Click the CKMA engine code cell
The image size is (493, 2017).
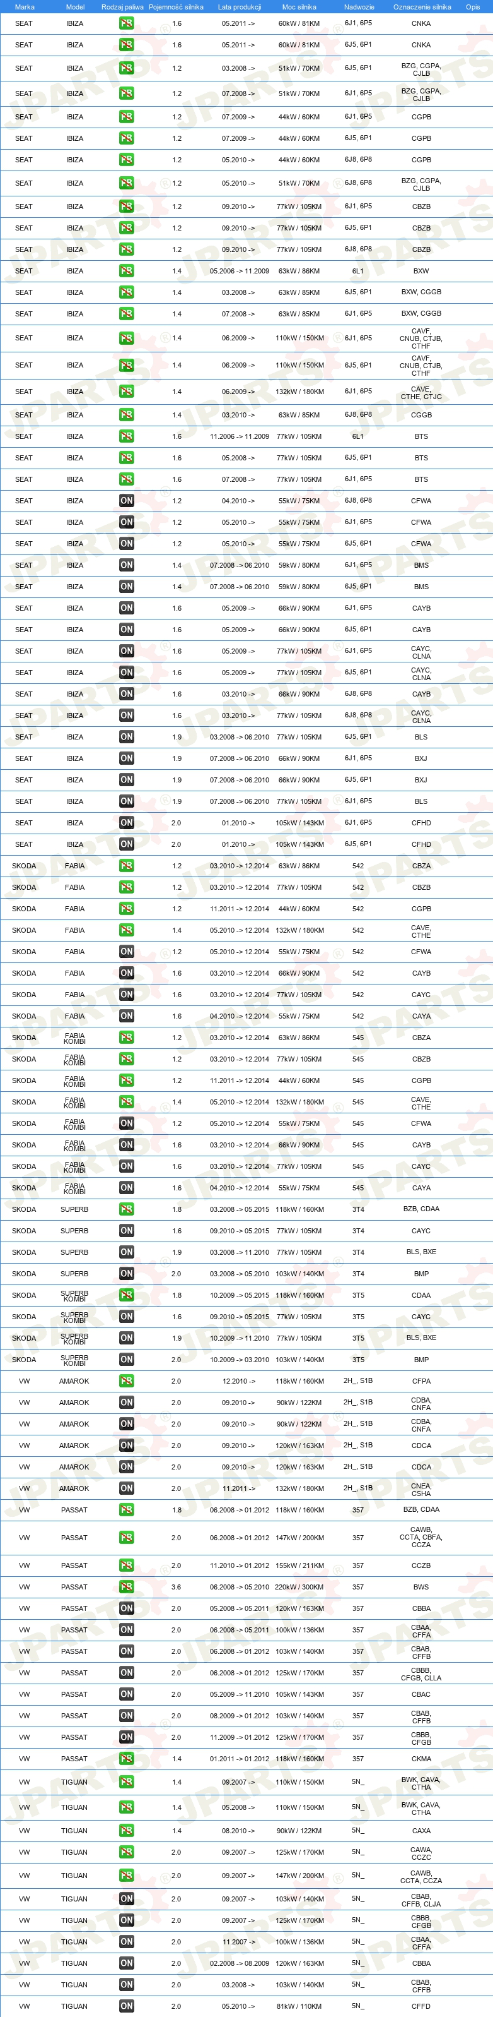[x=421, y=1759]
